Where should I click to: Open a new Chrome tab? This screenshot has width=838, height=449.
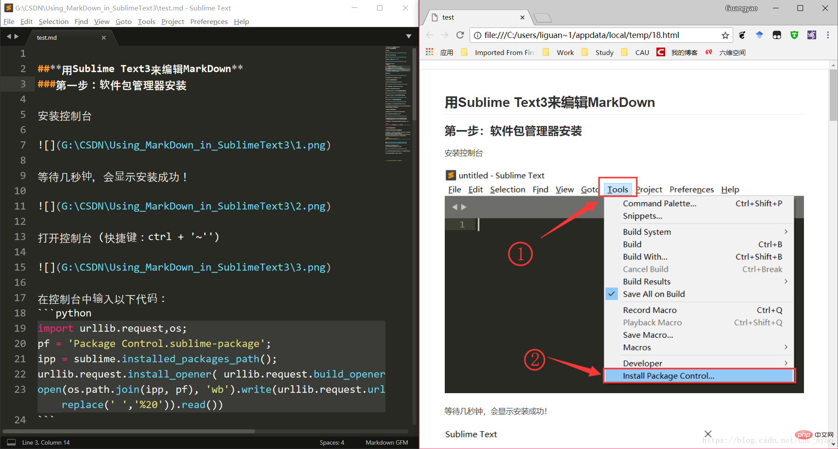tap(543, 18)
